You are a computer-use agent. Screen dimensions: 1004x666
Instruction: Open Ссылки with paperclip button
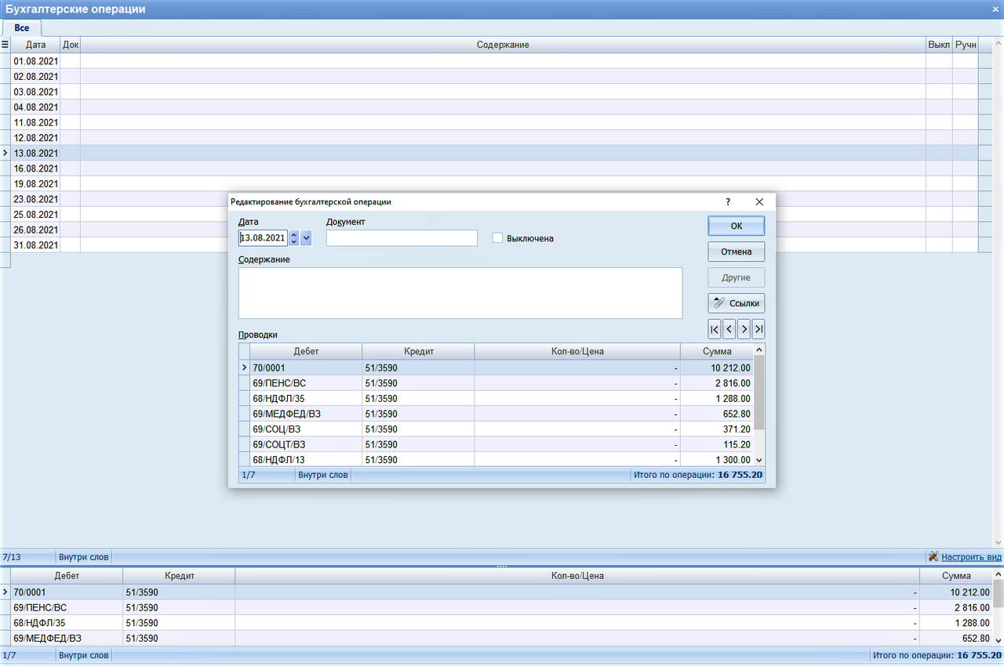(737, 302)
